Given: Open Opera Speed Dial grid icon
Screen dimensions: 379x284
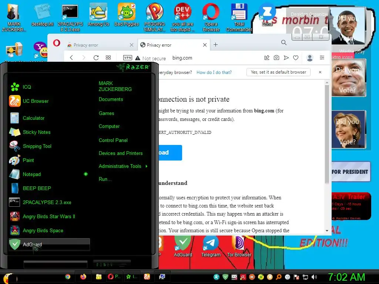Looking at the screenshot, I should pos(108,57).
